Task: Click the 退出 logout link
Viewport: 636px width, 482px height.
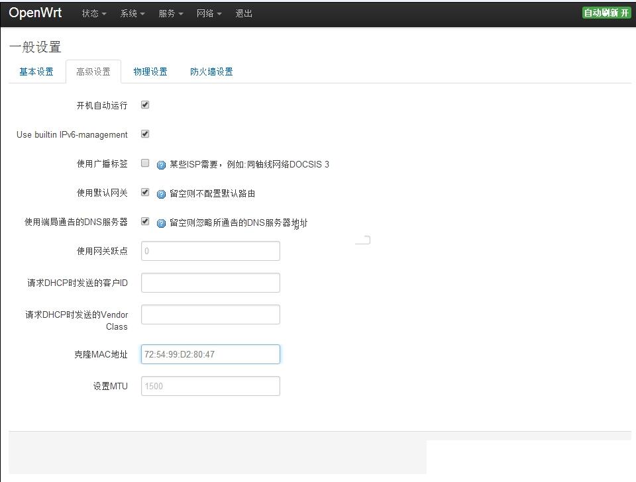Action: click(244, 14)
